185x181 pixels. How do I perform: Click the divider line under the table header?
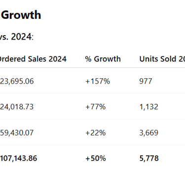click(92, 68)
